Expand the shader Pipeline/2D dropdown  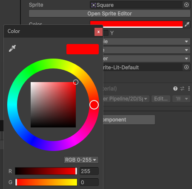(x=126, y=99)
